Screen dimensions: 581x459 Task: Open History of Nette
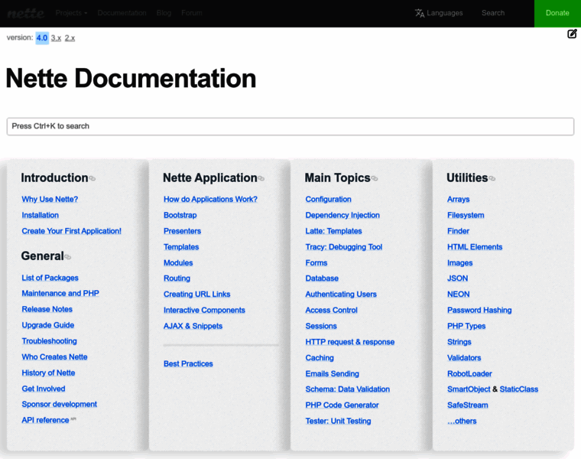48,373
